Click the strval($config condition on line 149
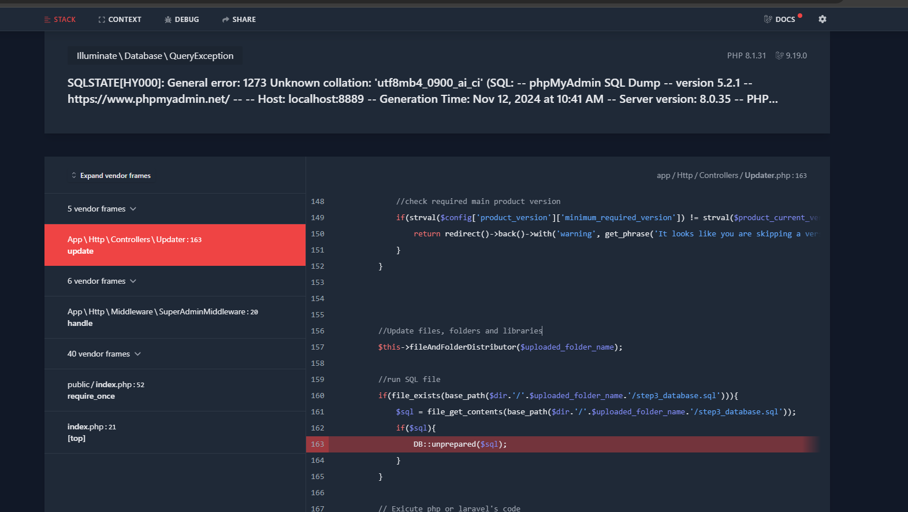 tap(607, 217)
